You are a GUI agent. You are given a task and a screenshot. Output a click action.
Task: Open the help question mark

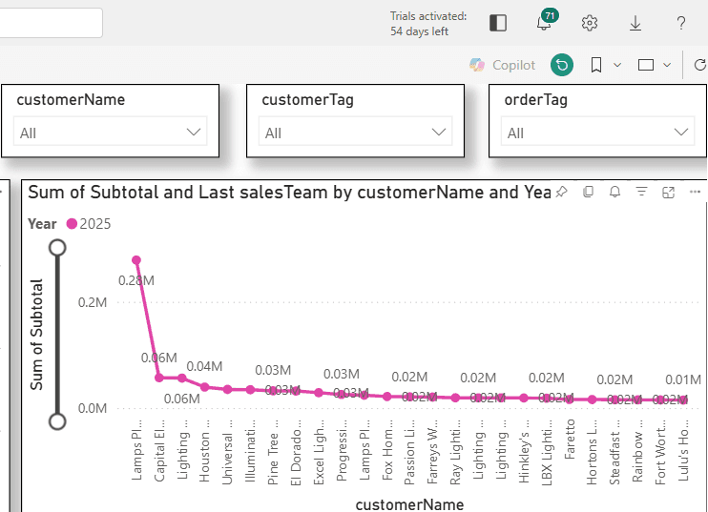pyautogui.click(x=681, y=23)
